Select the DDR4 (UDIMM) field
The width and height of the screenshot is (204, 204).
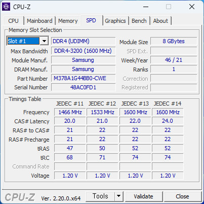(84, 41)
